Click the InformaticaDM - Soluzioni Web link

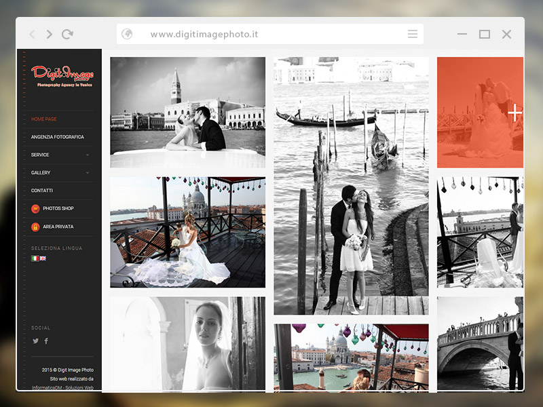click(62, 387)
